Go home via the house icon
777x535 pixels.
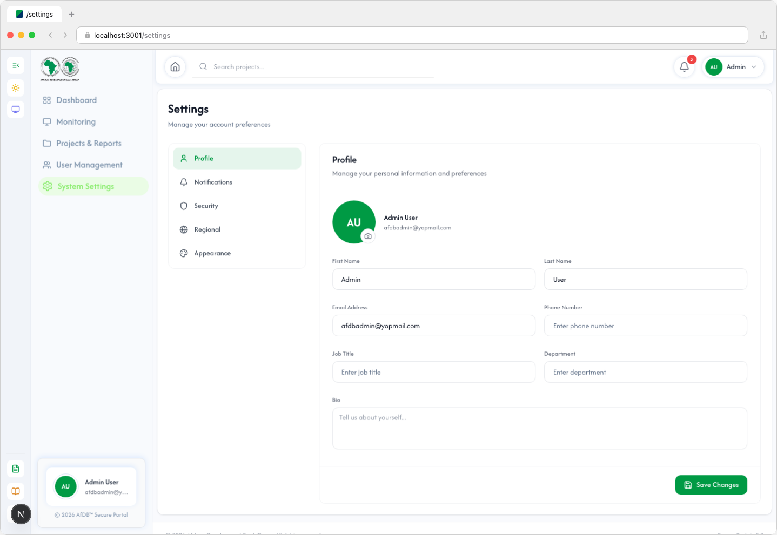(175, 67)
